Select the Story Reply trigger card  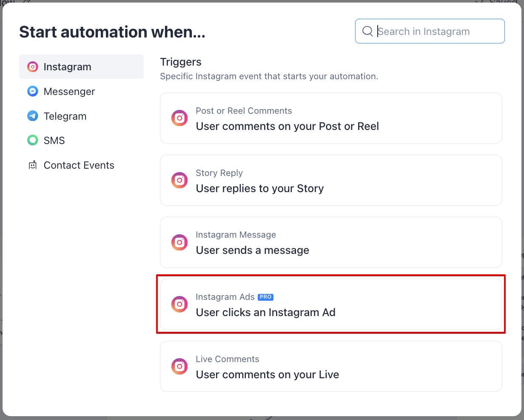tap(331, 180)
